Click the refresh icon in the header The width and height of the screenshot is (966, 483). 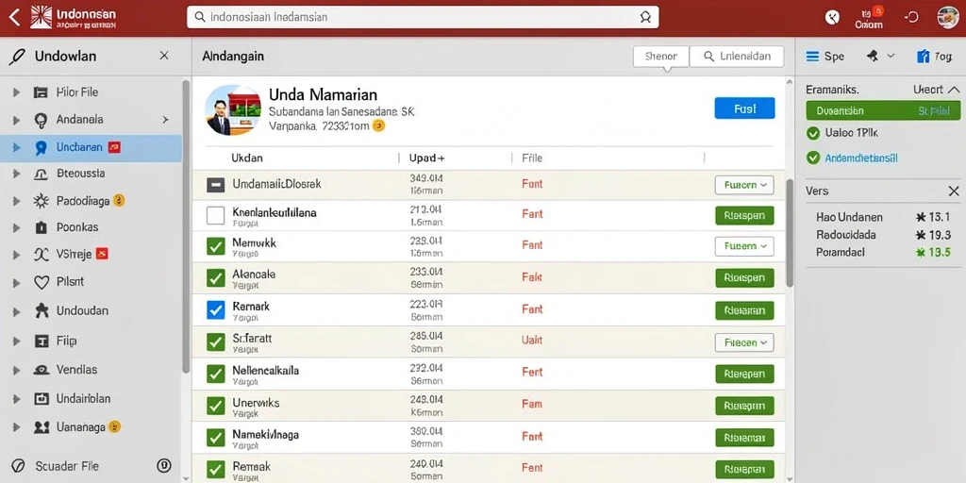[911, 17]
